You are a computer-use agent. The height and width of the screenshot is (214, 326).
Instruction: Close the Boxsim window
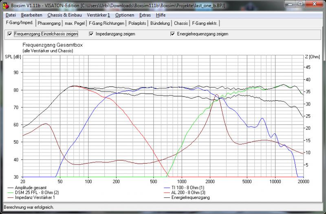[314, 4]
